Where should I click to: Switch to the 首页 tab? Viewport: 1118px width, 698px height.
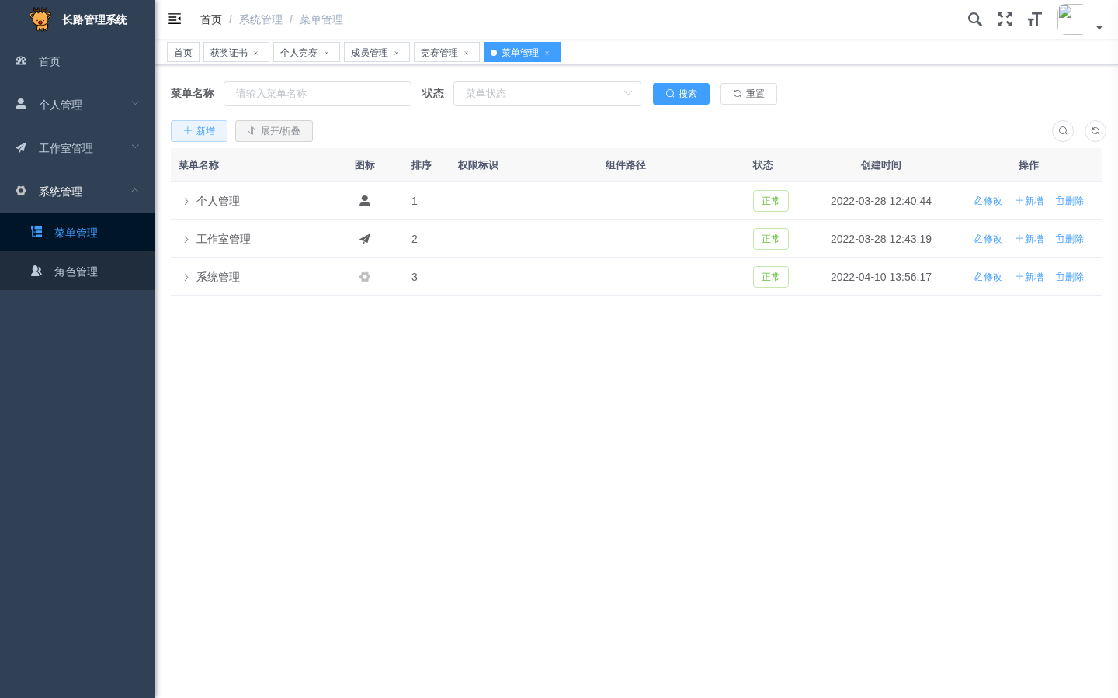(183, 53)
